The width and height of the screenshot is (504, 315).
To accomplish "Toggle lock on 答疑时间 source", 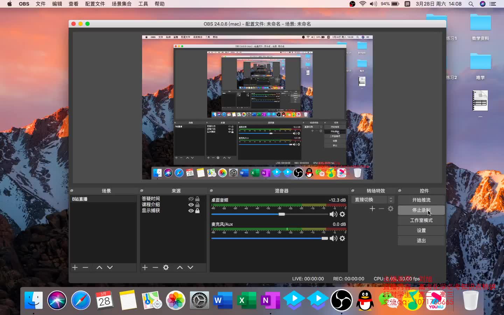I will pos(197,199).
